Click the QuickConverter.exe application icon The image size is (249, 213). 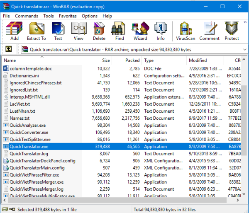(x=6, y=132)
